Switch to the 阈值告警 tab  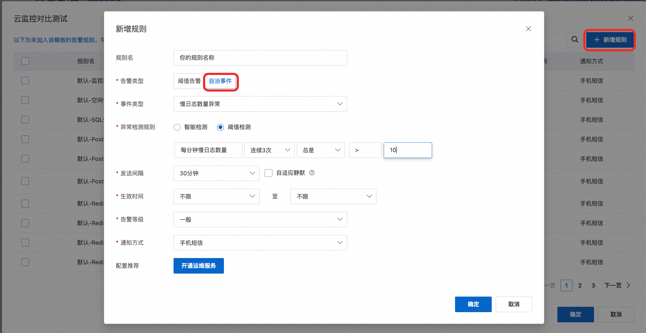(189, 81)
